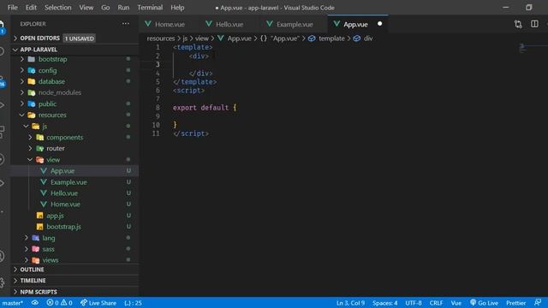Open the Selection menu

[57, 8]
